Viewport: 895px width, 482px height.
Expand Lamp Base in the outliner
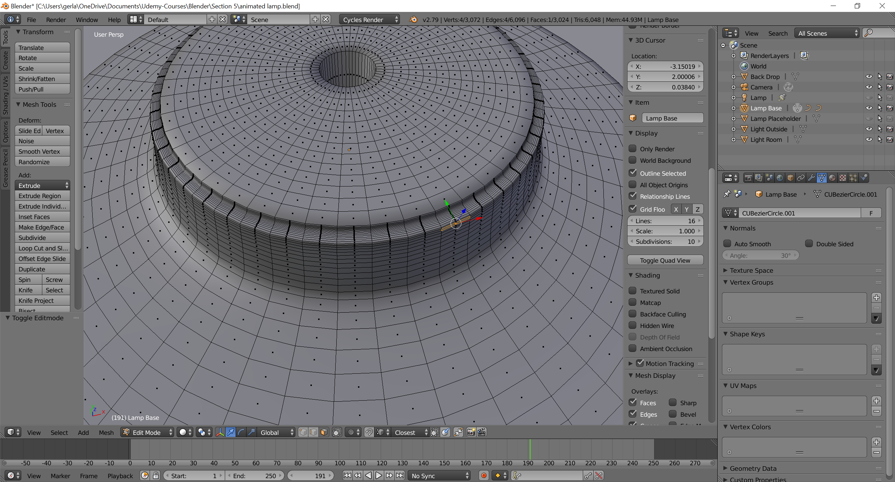pos(733,108)
